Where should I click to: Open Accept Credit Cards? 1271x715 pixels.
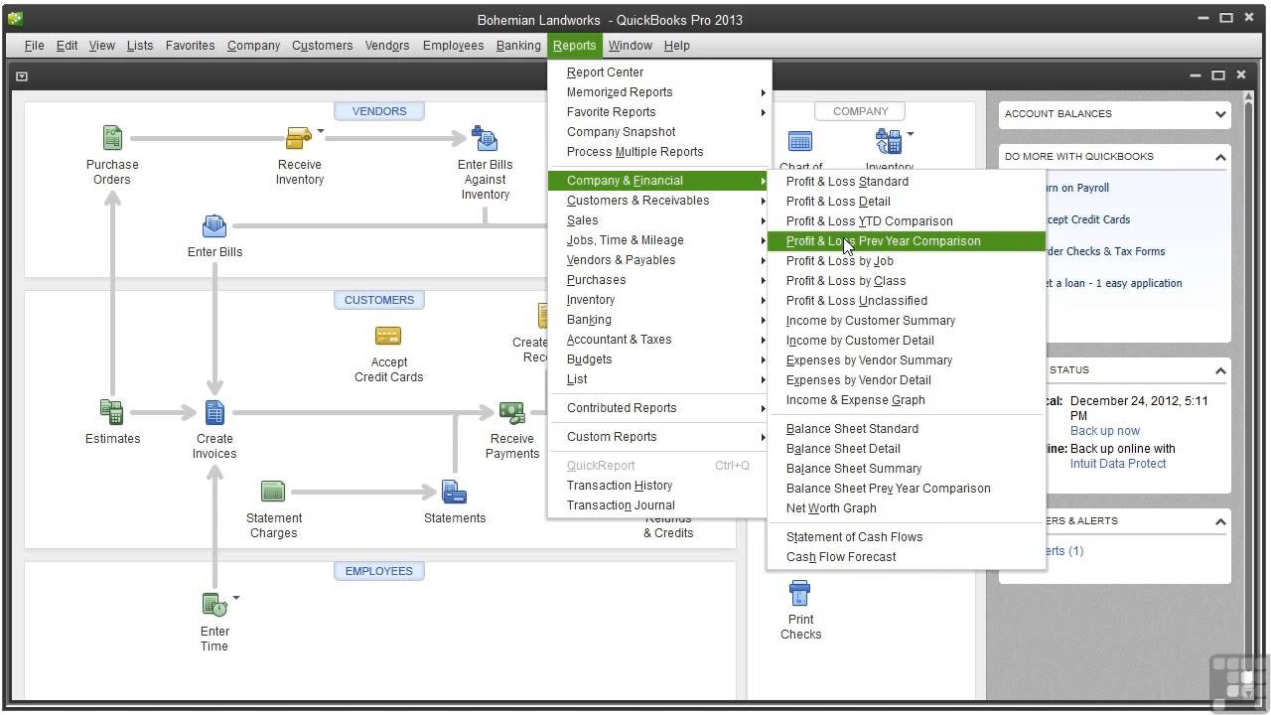tap(388, 336)
